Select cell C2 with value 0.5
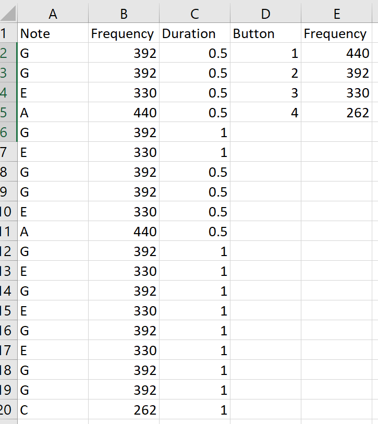Viewport: 378px width, 424px height. click(194, 53)
